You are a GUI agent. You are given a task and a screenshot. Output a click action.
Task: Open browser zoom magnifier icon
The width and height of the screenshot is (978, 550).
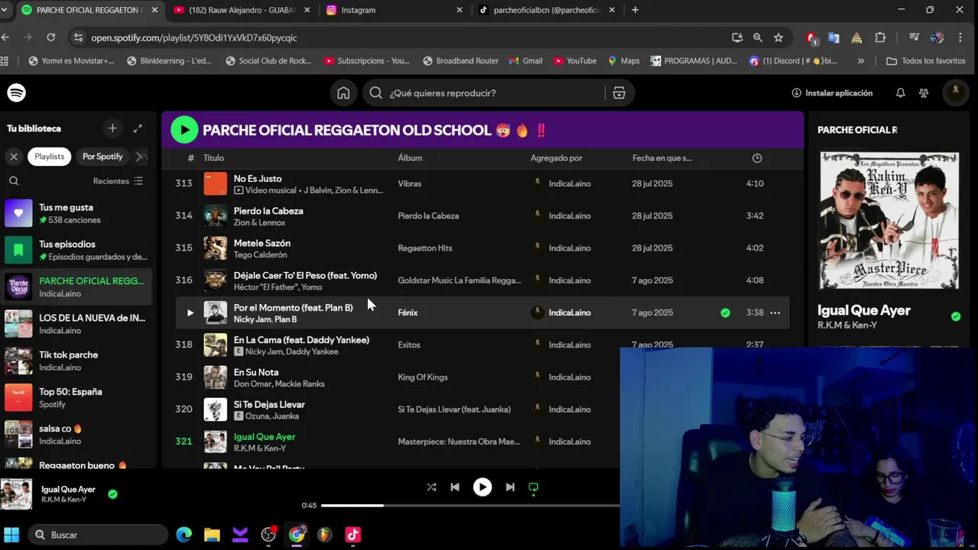757,37
